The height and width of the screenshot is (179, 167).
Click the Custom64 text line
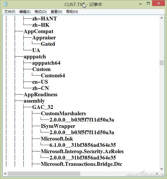pyautogui.click(x=53, y=76)
